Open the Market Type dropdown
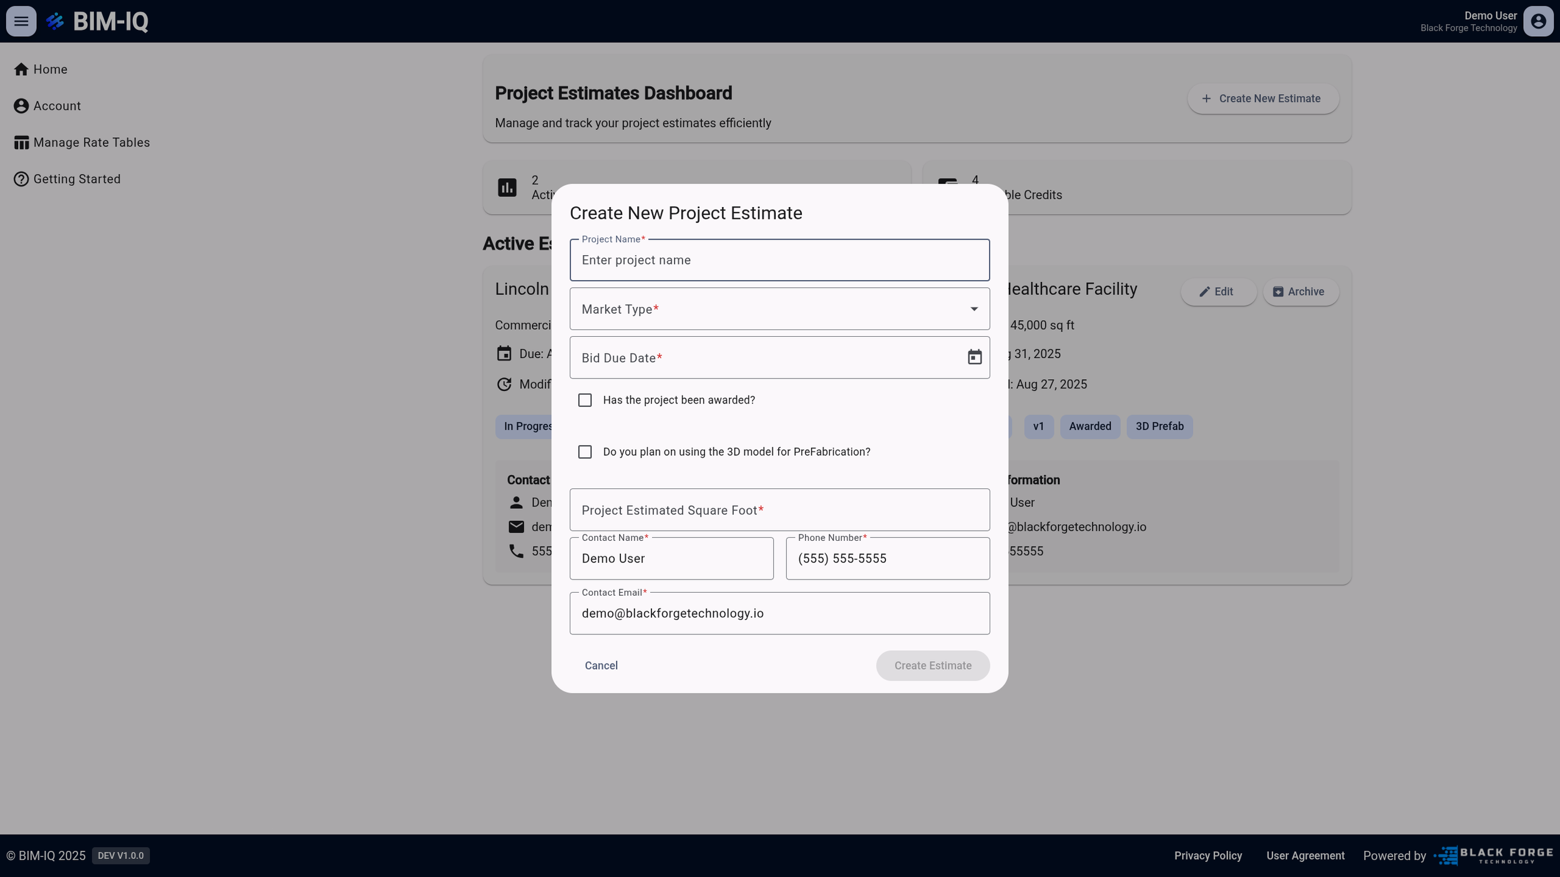This screenshot has width=1560, height=877. coord(779,309)
